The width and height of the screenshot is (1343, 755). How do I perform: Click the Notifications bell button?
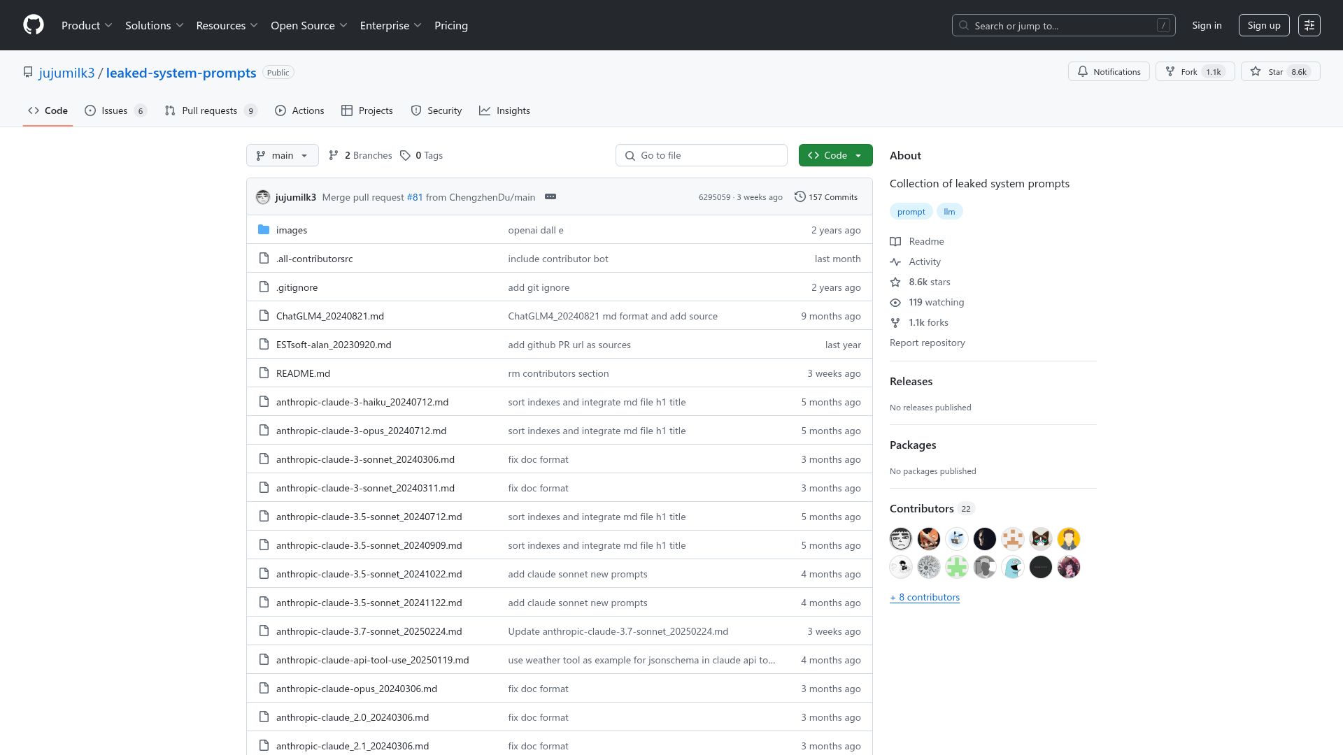pyautogui.click(x=1109, y=72)
